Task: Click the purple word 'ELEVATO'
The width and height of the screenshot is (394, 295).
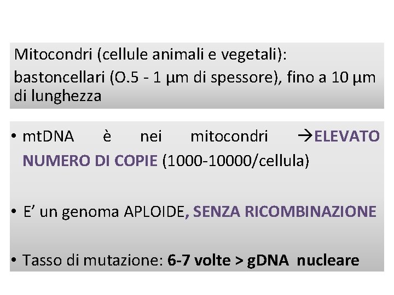Action: (347, 136)
